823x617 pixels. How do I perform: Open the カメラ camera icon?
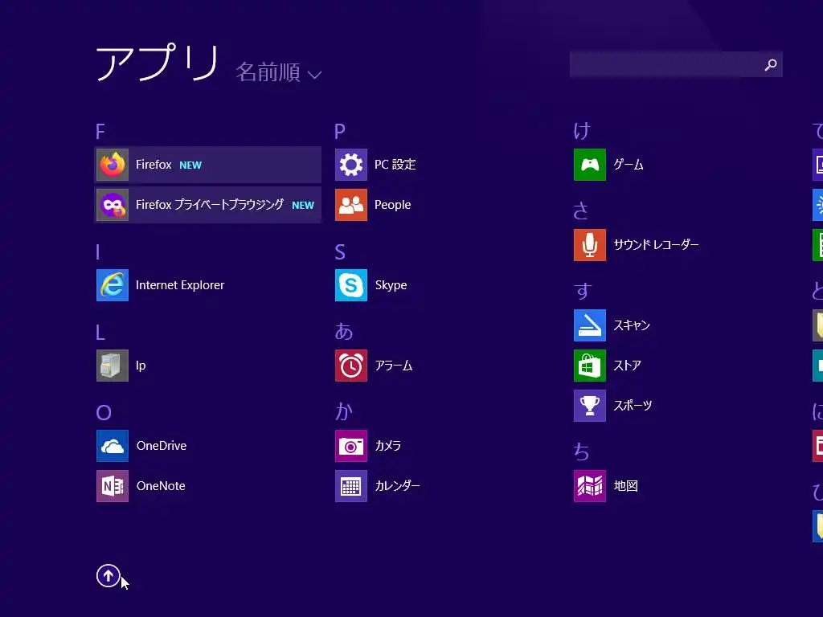pyautogui.click(x=351, y=446)
